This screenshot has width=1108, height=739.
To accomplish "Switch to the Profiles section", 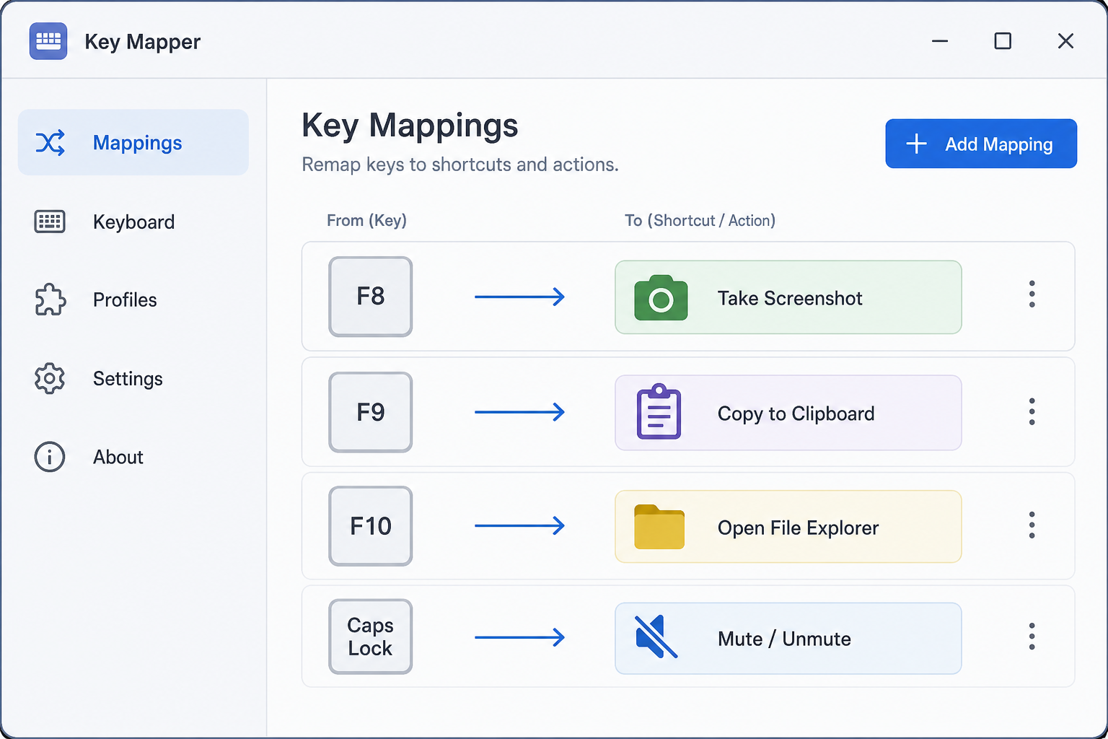I will pyautogui.click(x=133, y=299).
